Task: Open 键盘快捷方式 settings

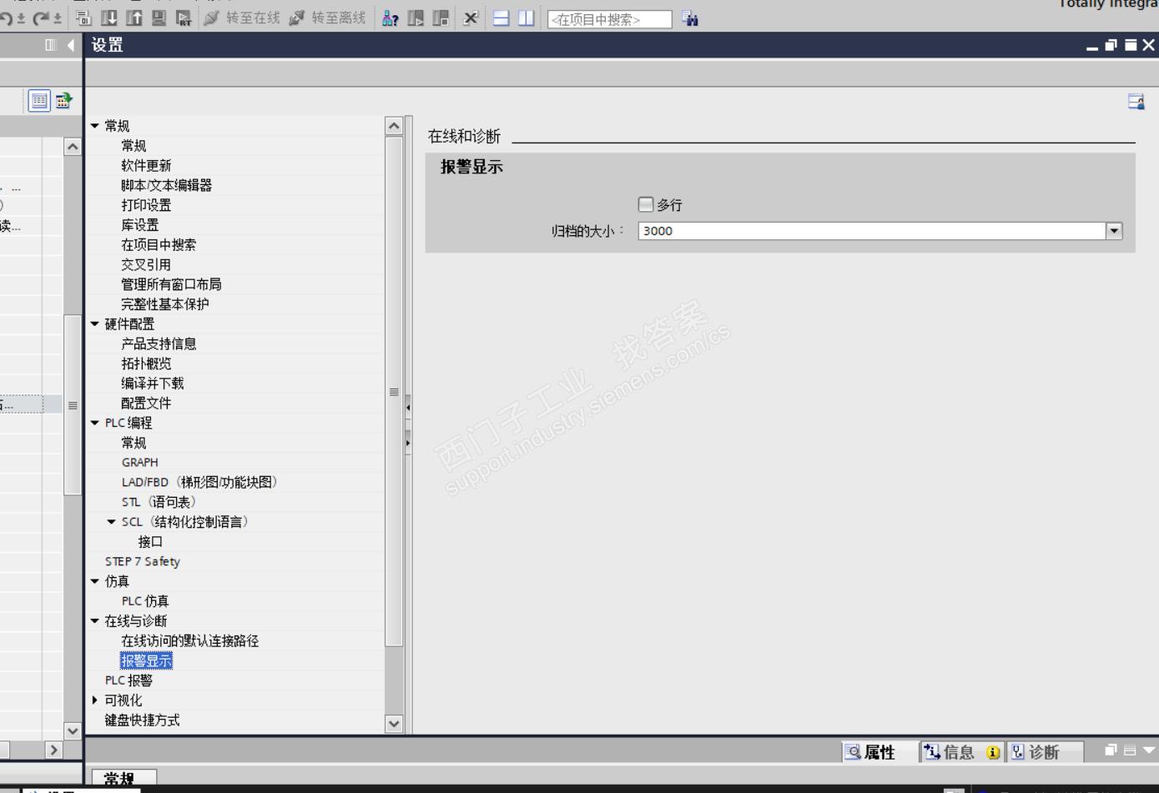Action: [x=142, y=720]
